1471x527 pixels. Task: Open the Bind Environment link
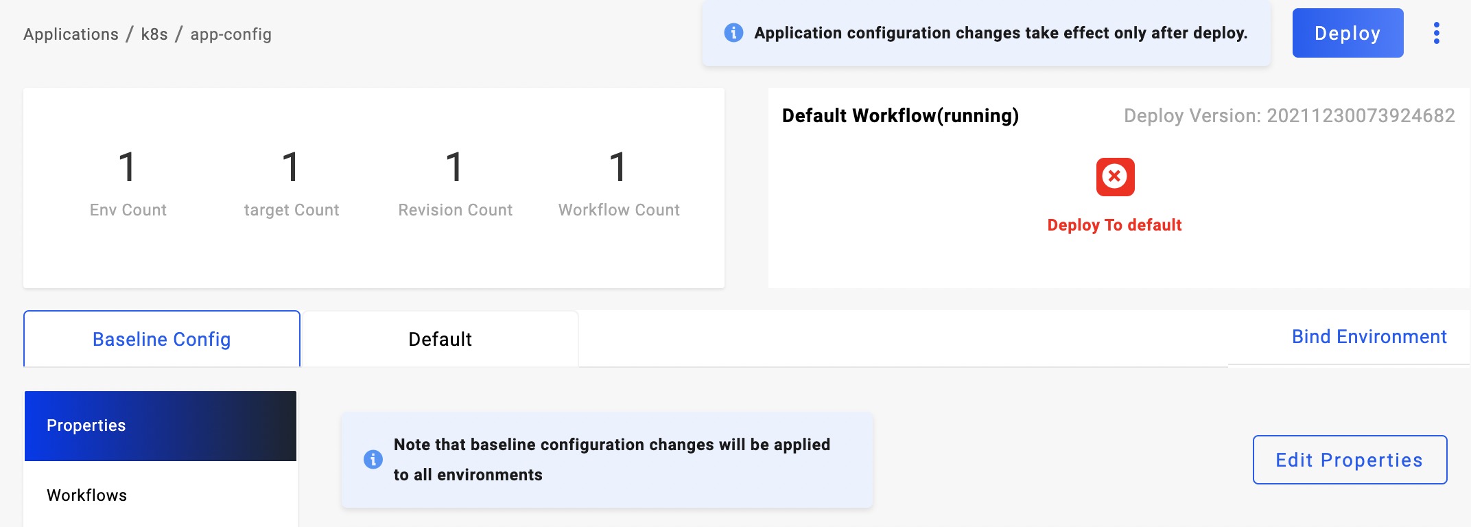1369,337
